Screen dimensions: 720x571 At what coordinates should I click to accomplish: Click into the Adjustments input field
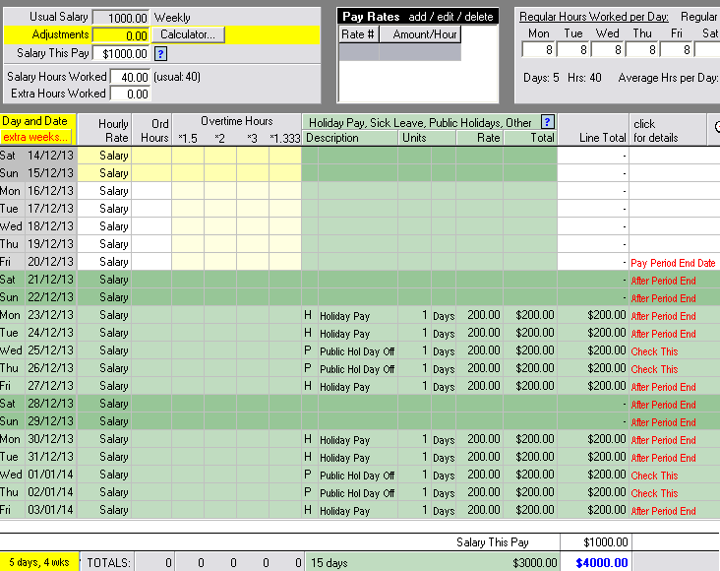[x=122, y=35]
